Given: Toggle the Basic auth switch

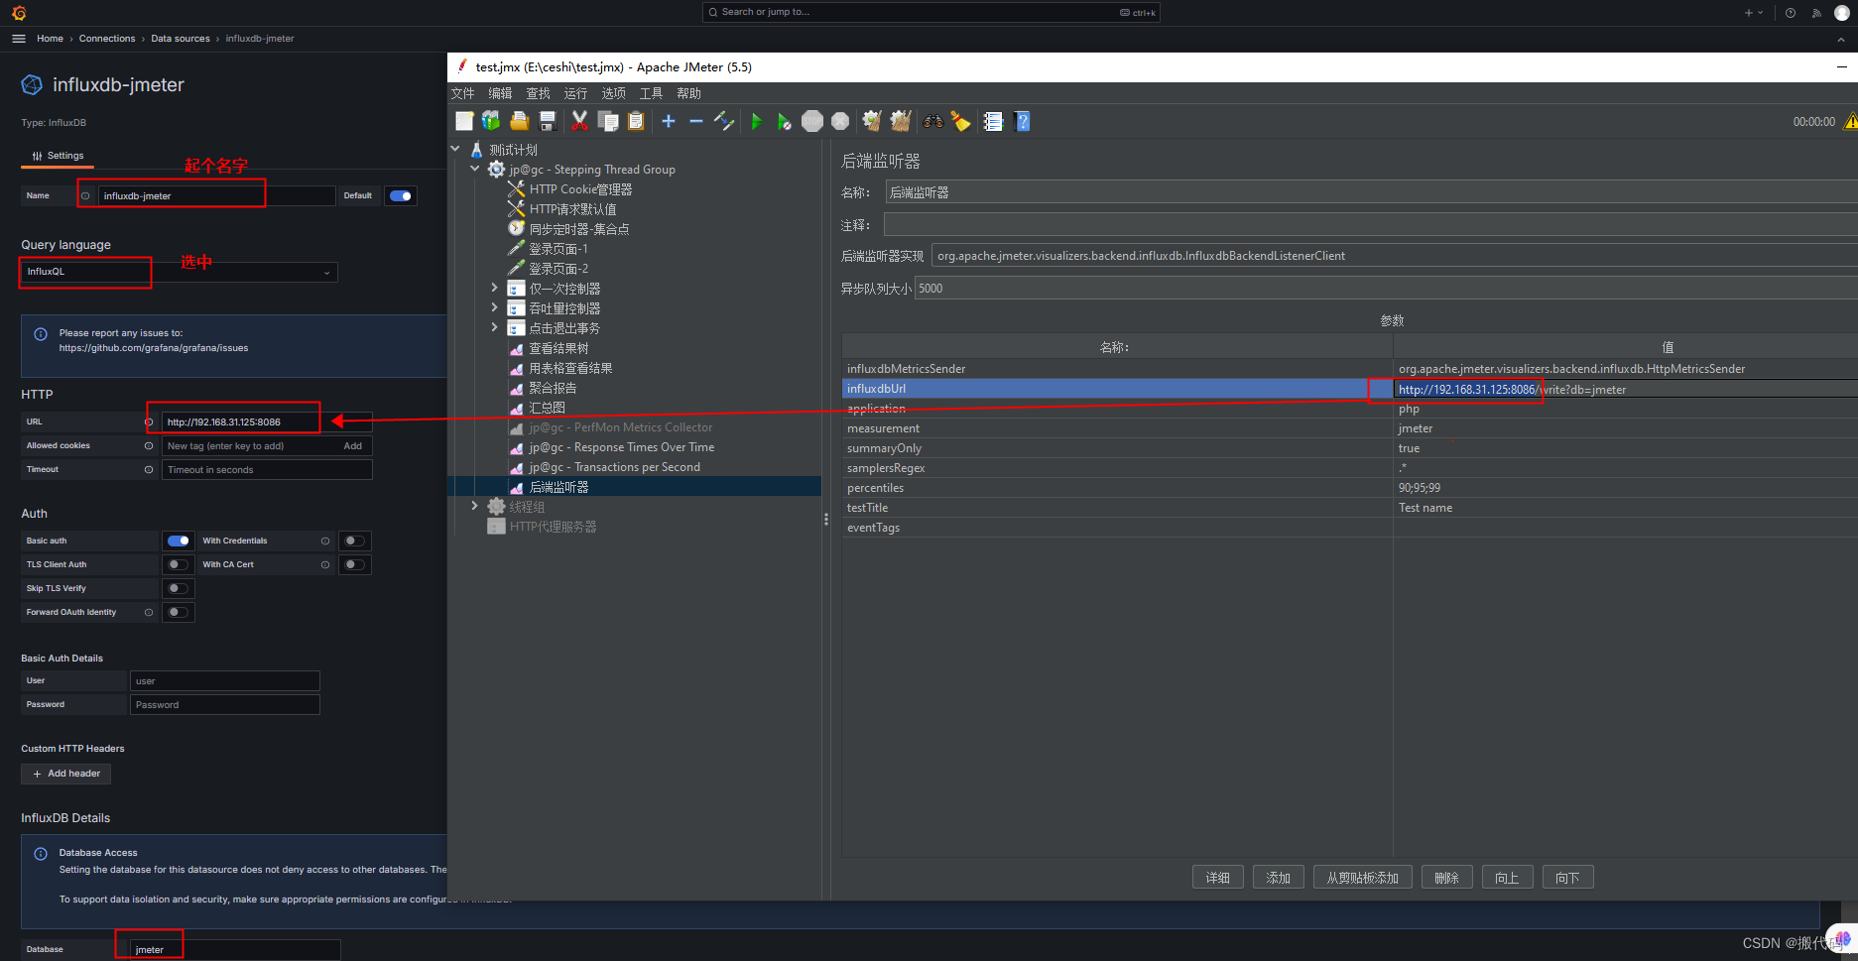Looking at the screenshot, I should point(179,541).
